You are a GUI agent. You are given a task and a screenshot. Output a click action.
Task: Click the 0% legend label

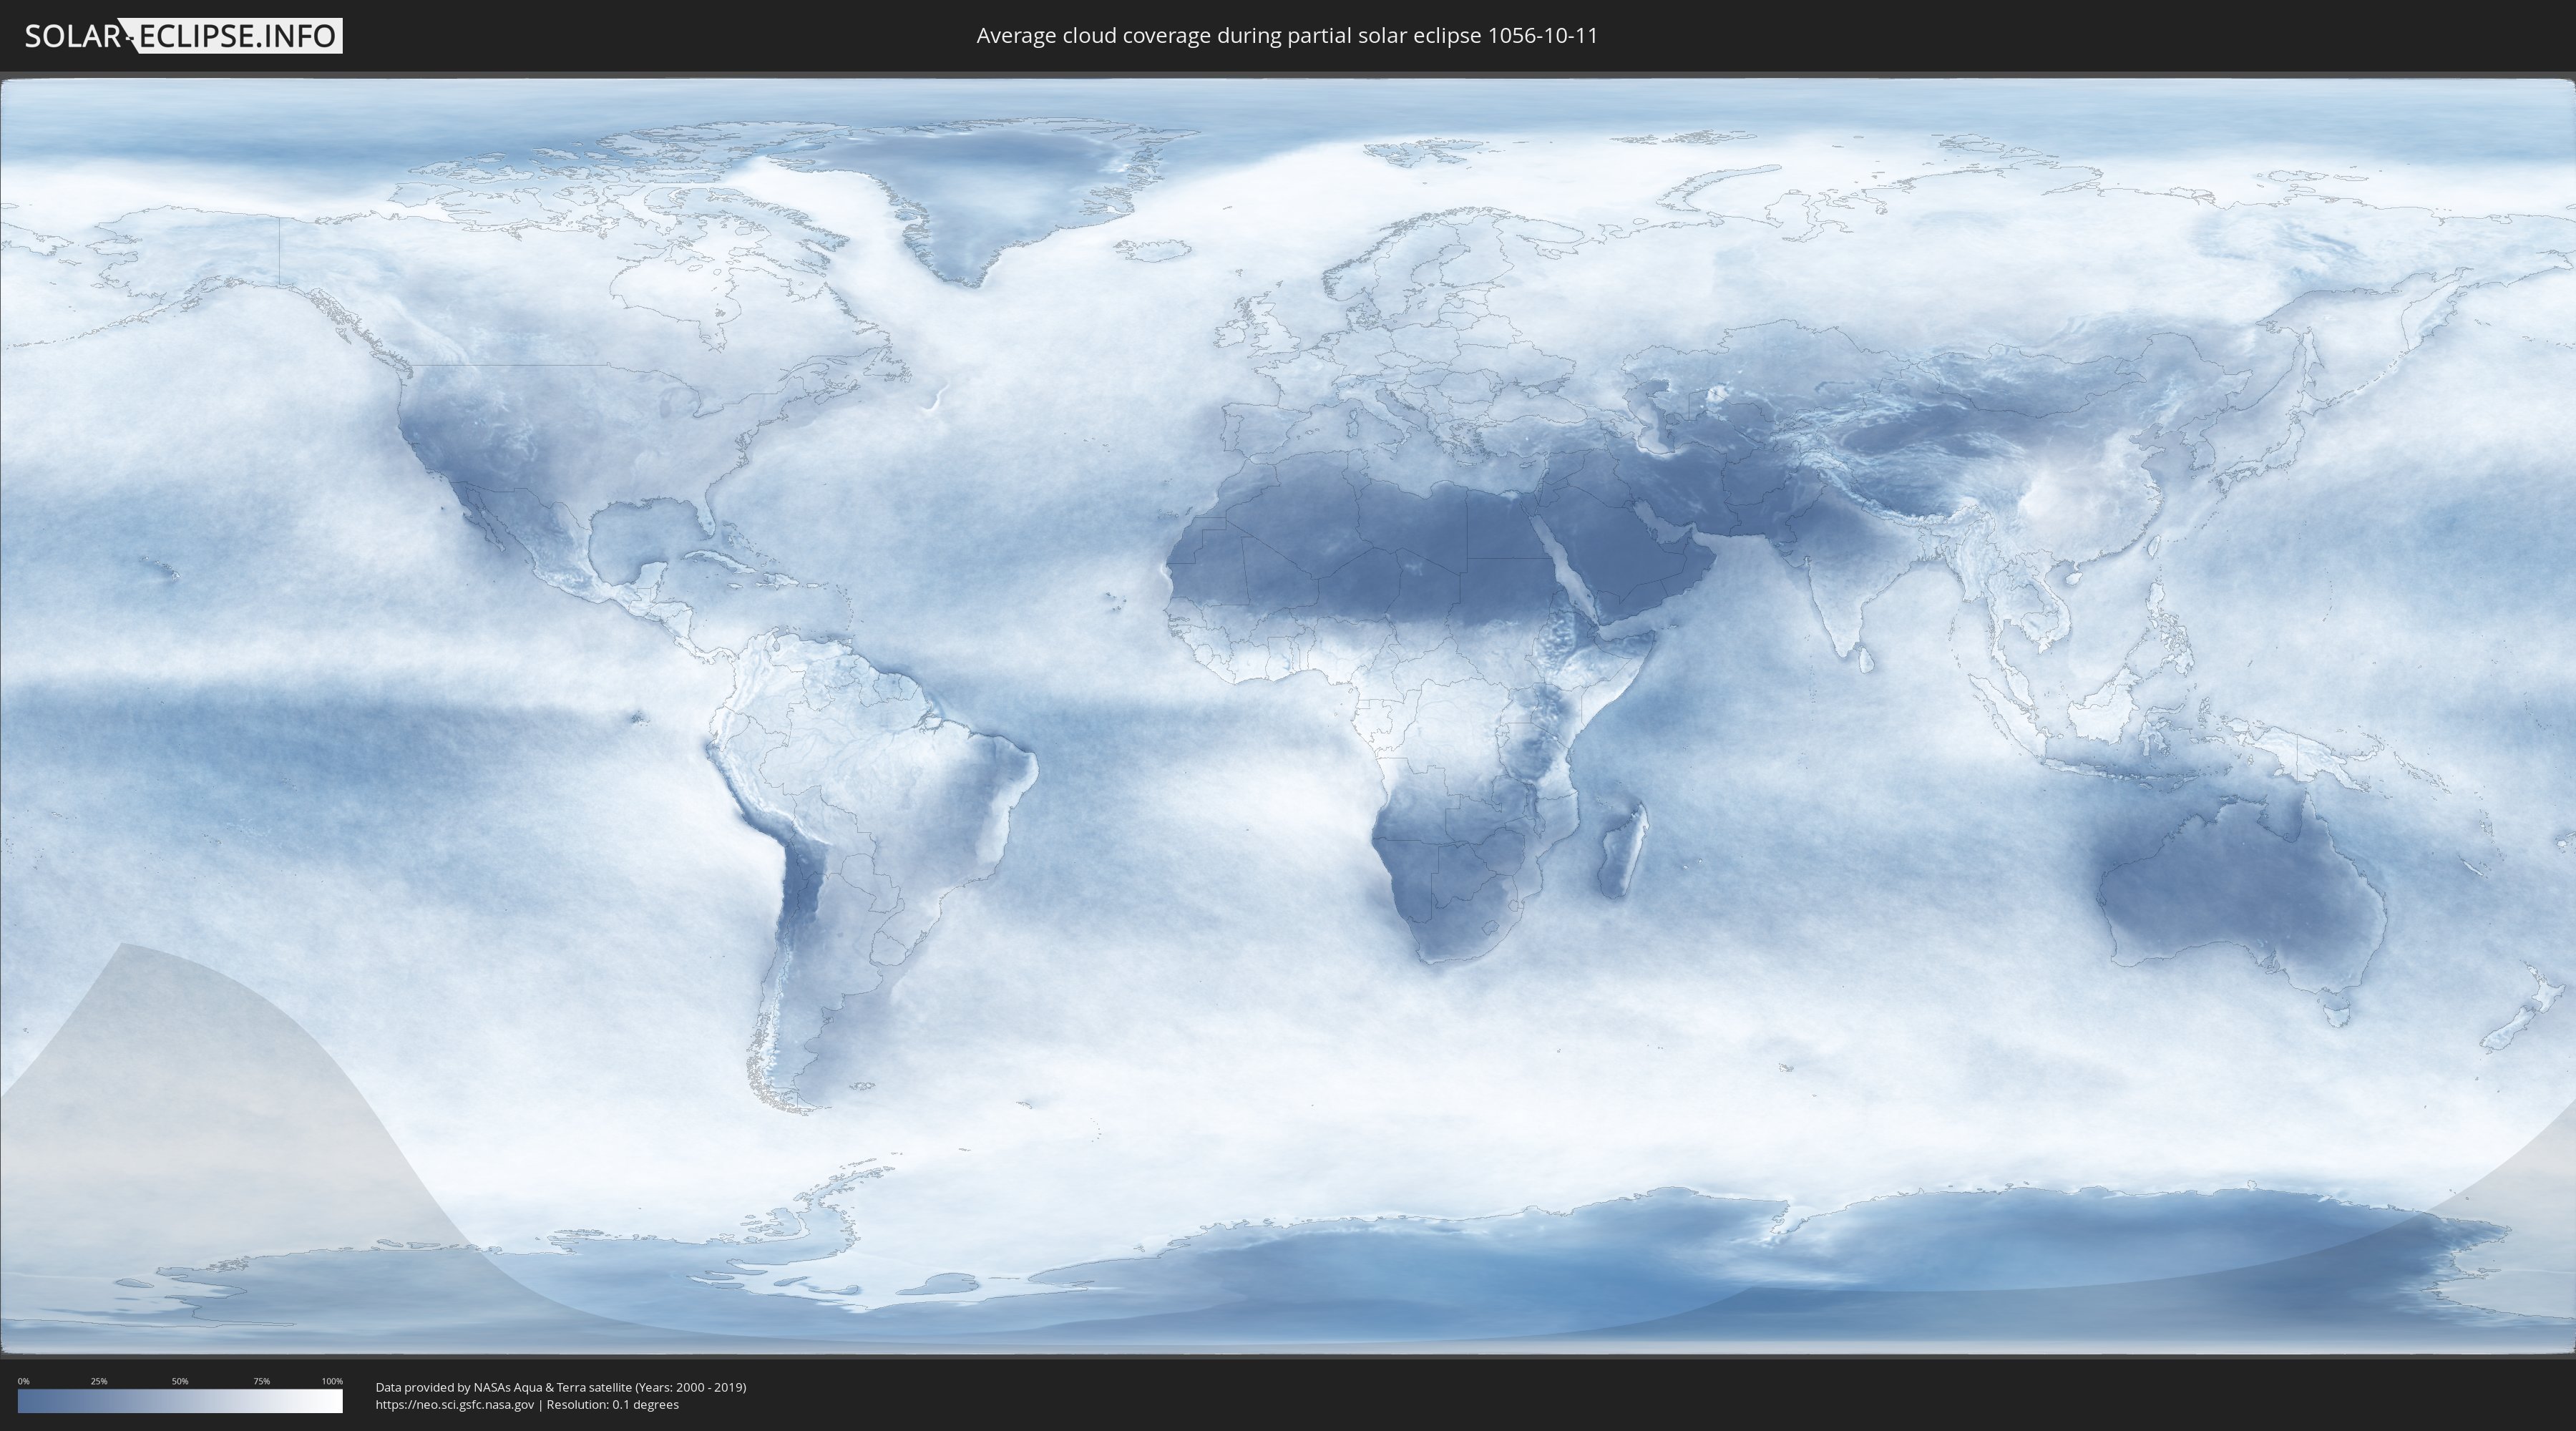click(23, 1381)
